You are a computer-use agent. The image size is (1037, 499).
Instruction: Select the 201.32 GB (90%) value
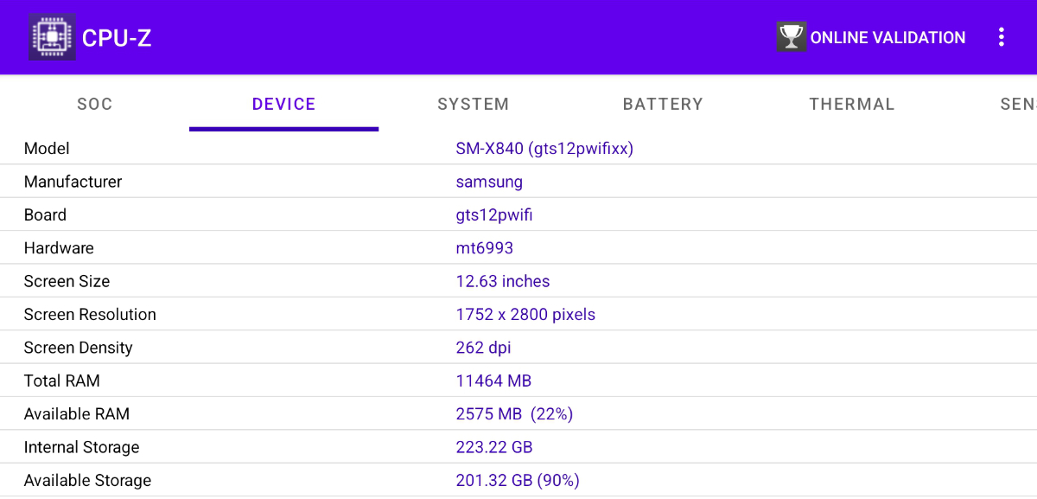[518, 480]
